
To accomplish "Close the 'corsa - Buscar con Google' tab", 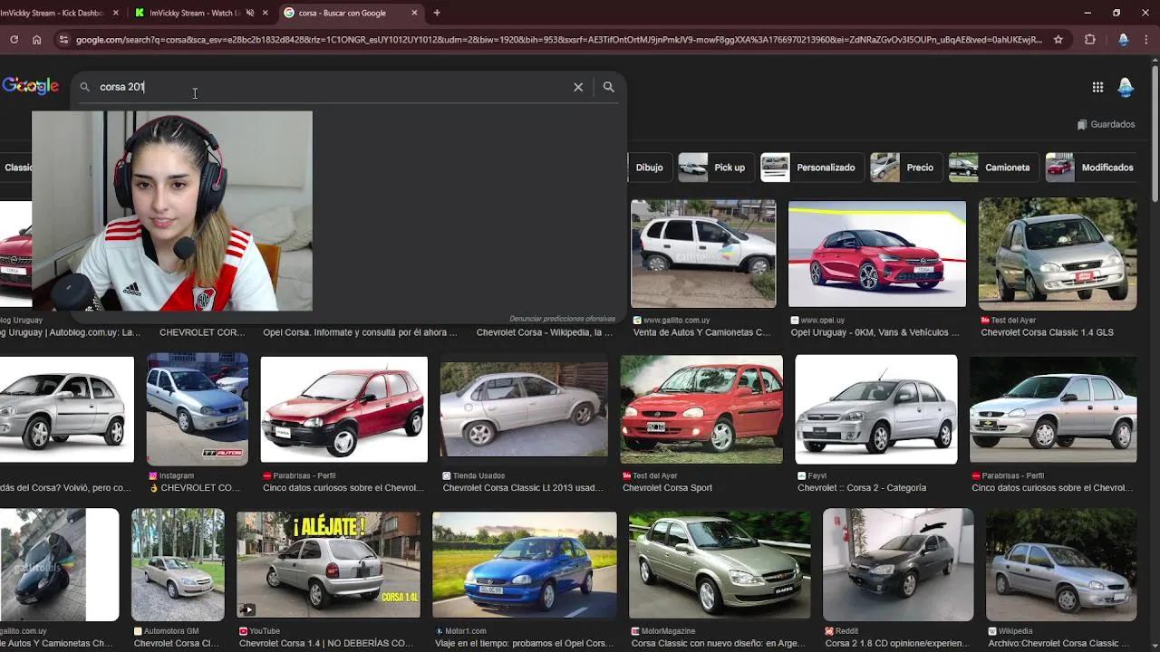I will (x=415, y=13).
